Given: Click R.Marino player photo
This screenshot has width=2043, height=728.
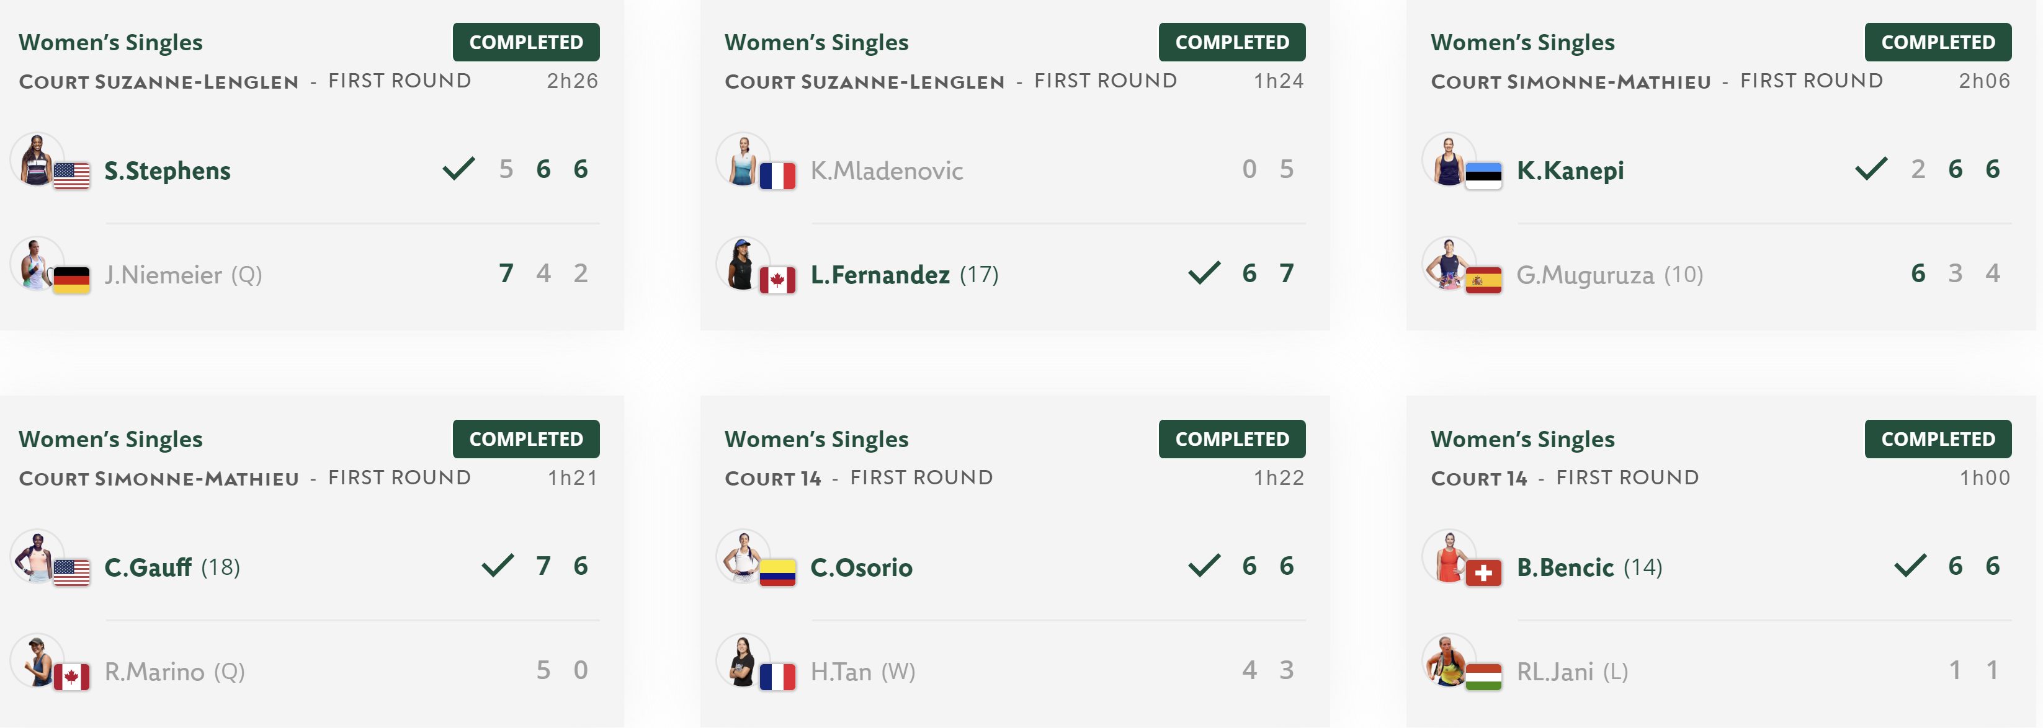Looking at the screenshot, I should coord(37,660).
